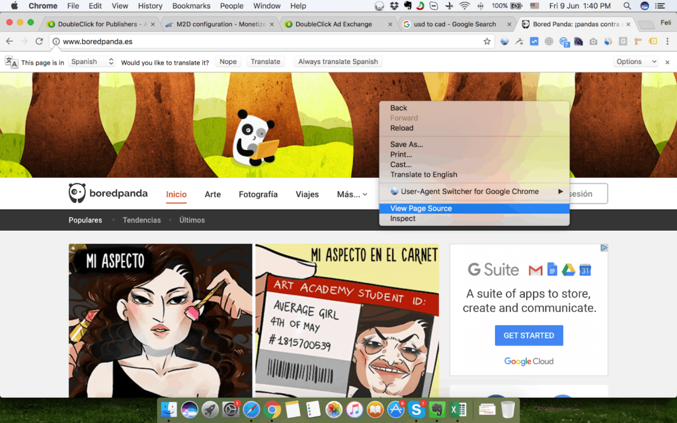677x423 pixels.
Task: Open Spotlight search in menu bar
Action: pos(627,6)
